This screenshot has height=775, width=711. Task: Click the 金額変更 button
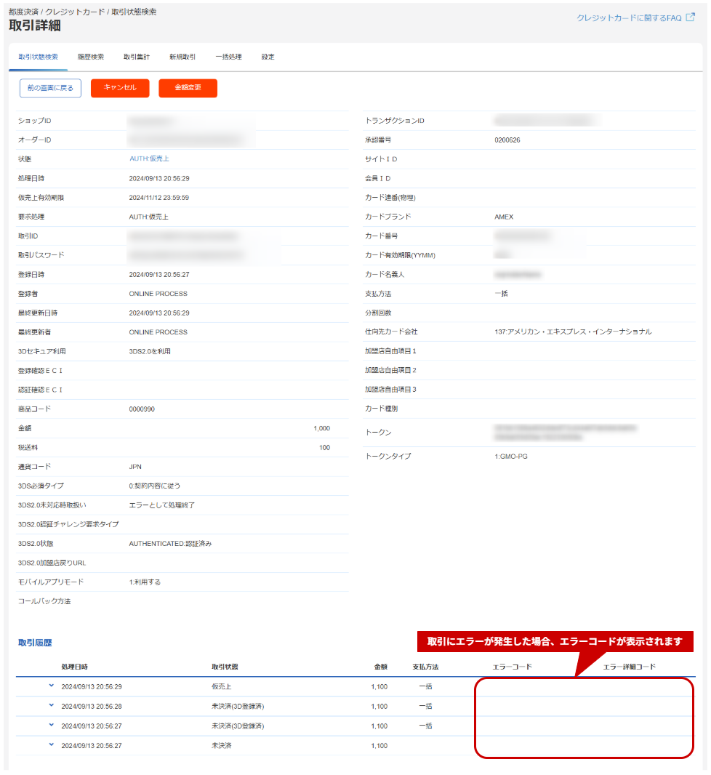(x=188, y=88)
